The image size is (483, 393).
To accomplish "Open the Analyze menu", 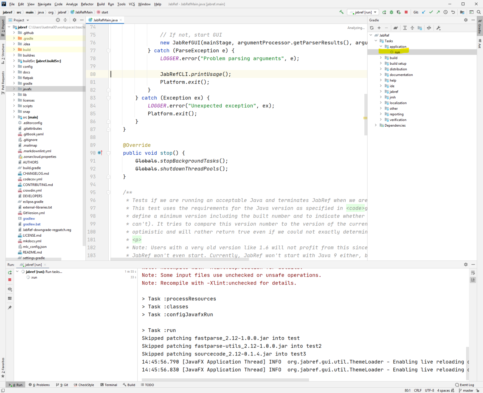I will (72, 4).
